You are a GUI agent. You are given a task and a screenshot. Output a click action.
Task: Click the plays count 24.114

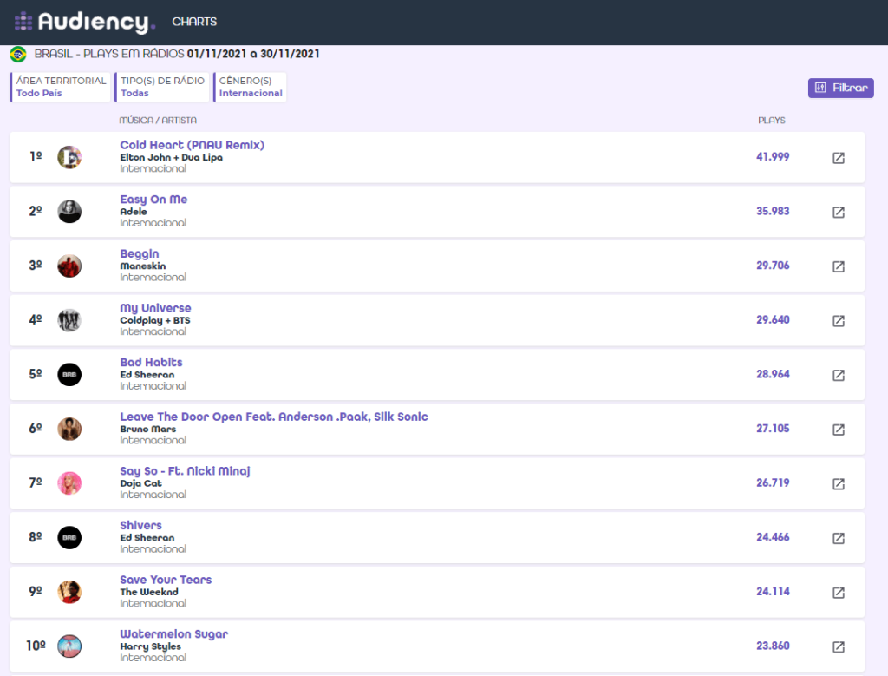773,592
